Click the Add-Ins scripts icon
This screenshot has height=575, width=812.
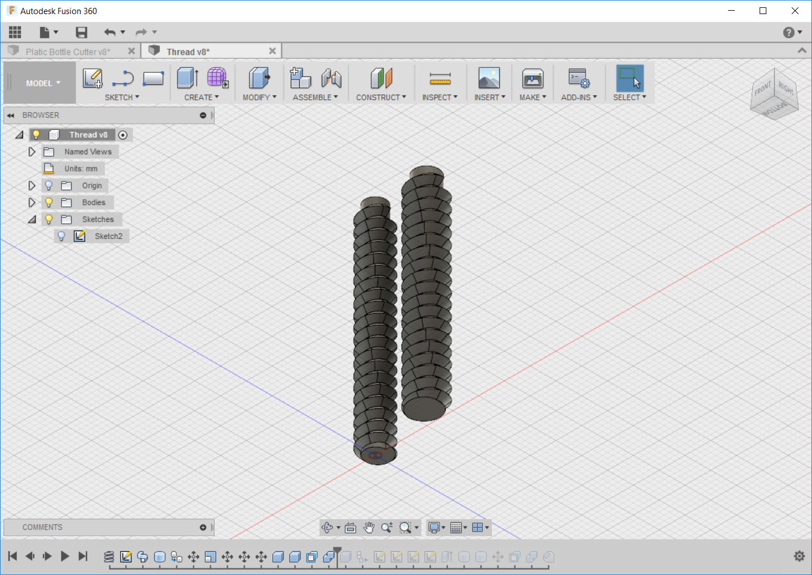[579, 78]
